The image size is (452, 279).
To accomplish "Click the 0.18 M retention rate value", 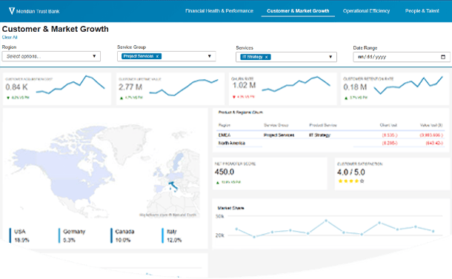I will click(x=355, y=87).
